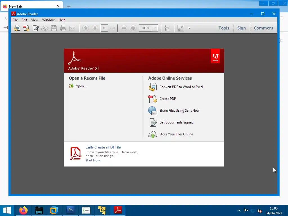288x216 pixels.
Task: Open the File menu
Action: click(15, 20)
